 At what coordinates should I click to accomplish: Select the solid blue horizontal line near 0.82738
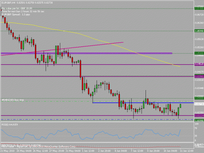[x=143, y=103]
